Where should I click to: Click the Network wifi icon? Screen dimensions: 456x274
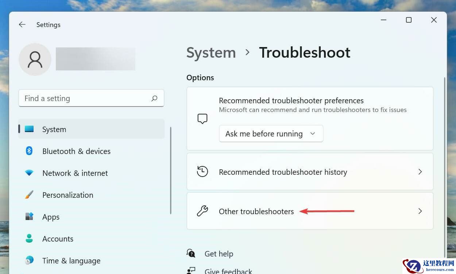29,173
